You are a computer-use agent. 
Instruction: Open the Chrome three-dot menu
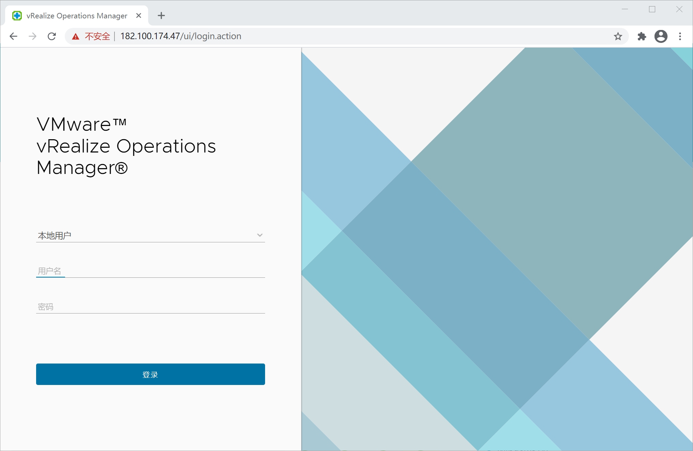tap(680, 36)
